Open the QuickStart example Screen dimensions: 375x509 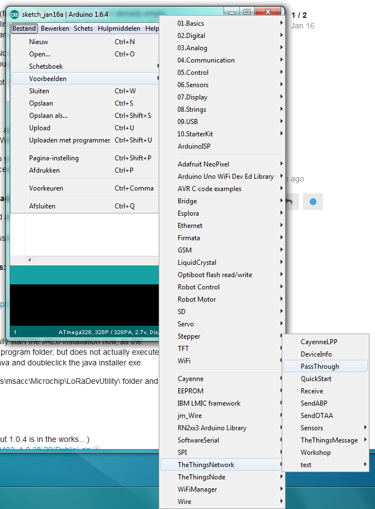(326, 379)
